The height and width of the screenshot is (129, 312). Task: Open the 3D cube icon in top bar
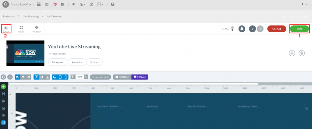(x=62, y=4)
